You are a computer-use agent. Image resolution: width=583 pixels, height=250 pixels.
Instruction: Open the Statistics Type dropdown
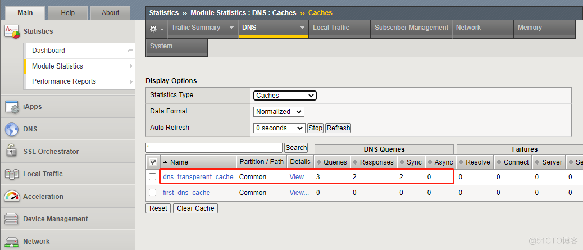(x=285, y=96)
